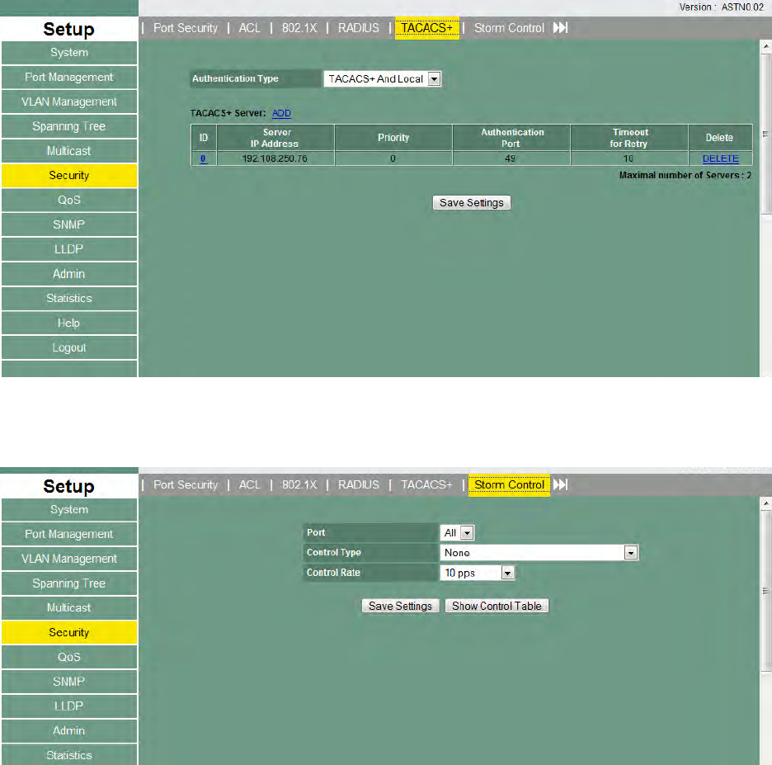Open SNMP in upper sidebar

click(x=69, y=224)
